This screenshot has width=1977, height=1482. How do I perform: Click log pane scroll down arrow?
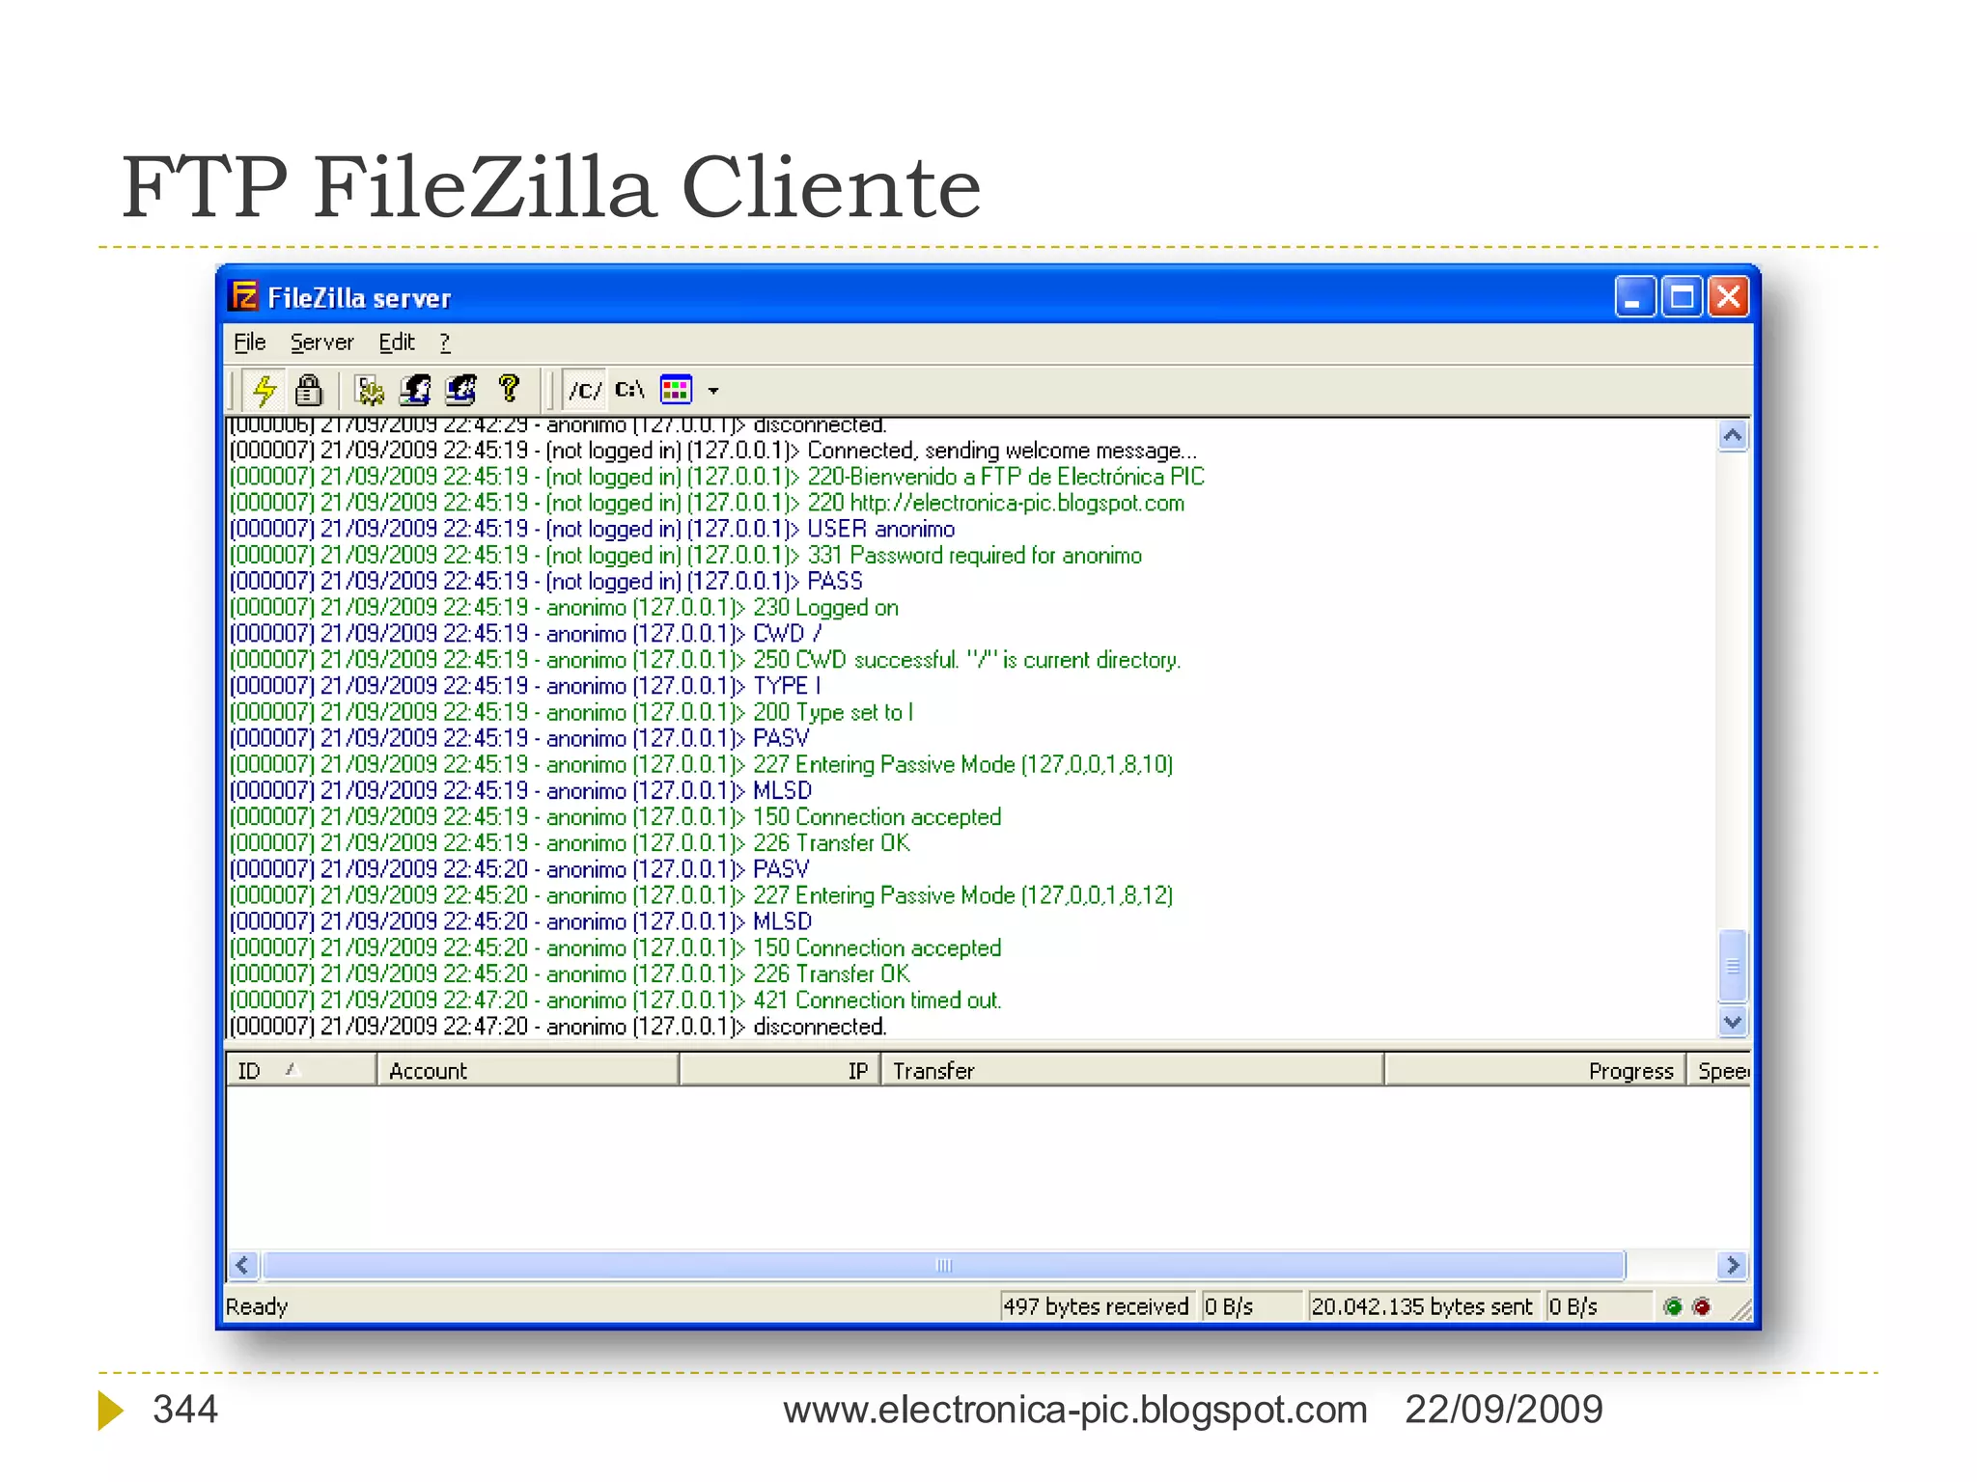pyautogui.click(x=1733, y=1021)
